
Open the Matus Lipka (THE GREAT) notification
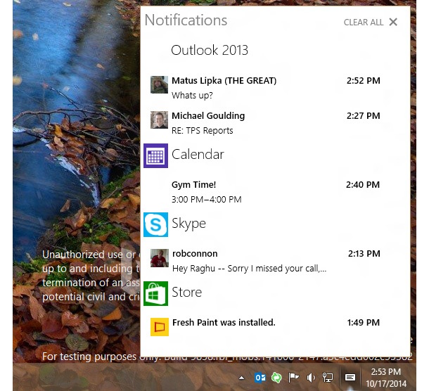tap(265, 88)
